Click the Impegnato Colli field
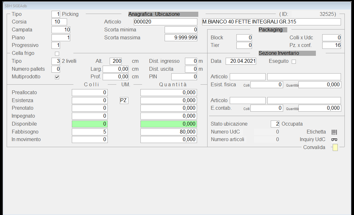Screen dimensions: 354x215 point(90,116)
